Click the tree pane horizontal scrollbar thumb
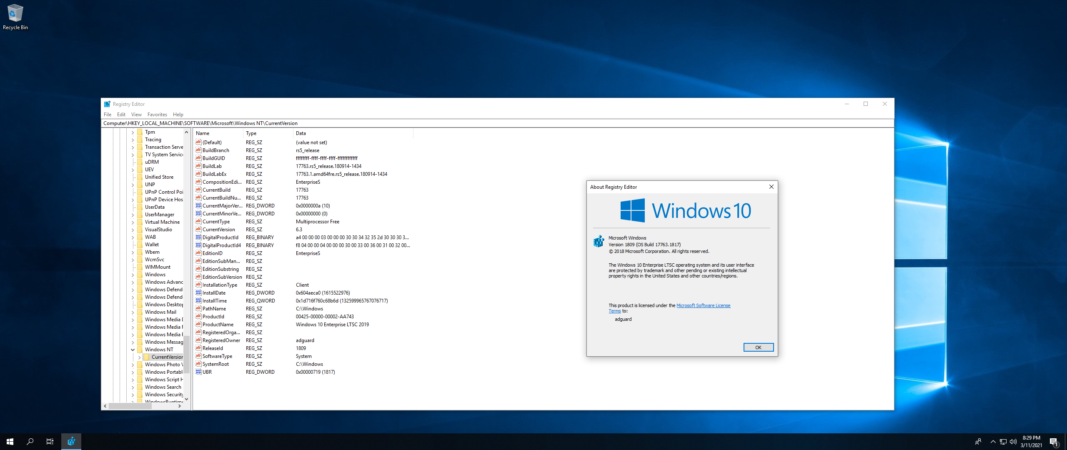1067x450 pixels. click(130, 406)
